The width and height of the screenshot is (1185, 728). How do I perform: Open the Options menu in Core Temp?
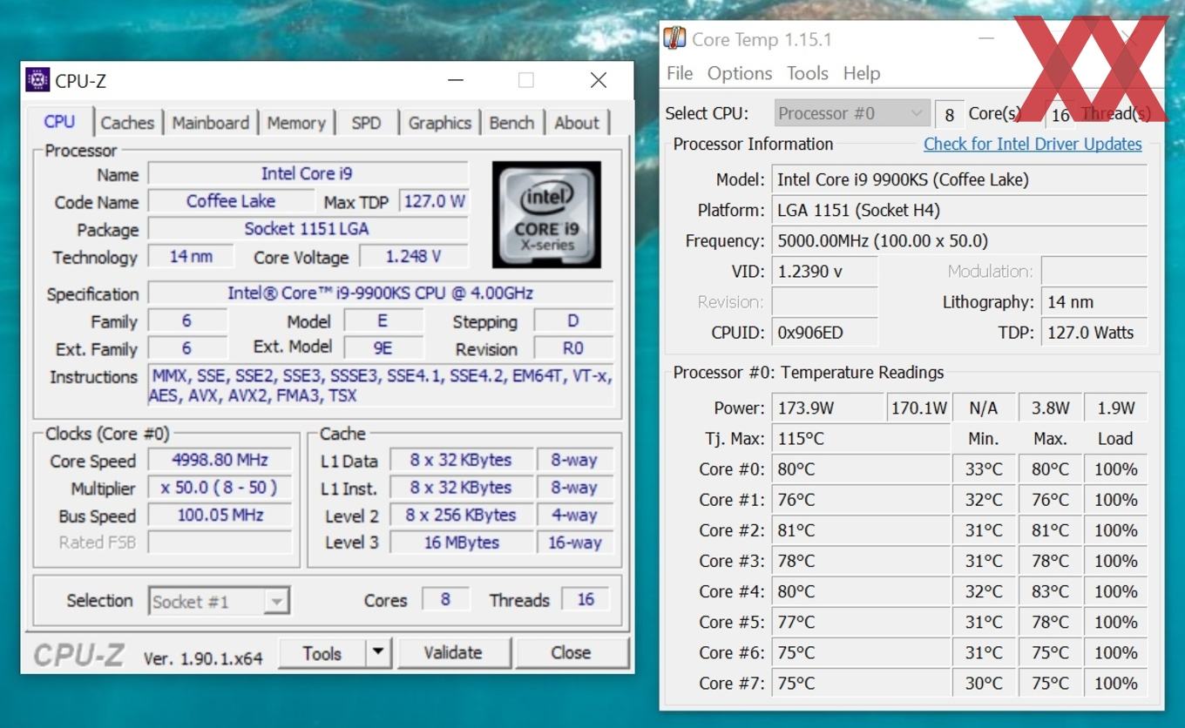740,73
